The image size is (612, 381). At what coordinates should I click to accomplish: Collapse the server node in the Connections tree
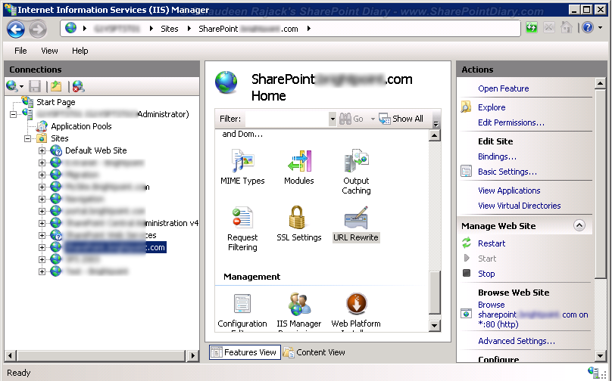pyautogui.click(x=14, y=114)
